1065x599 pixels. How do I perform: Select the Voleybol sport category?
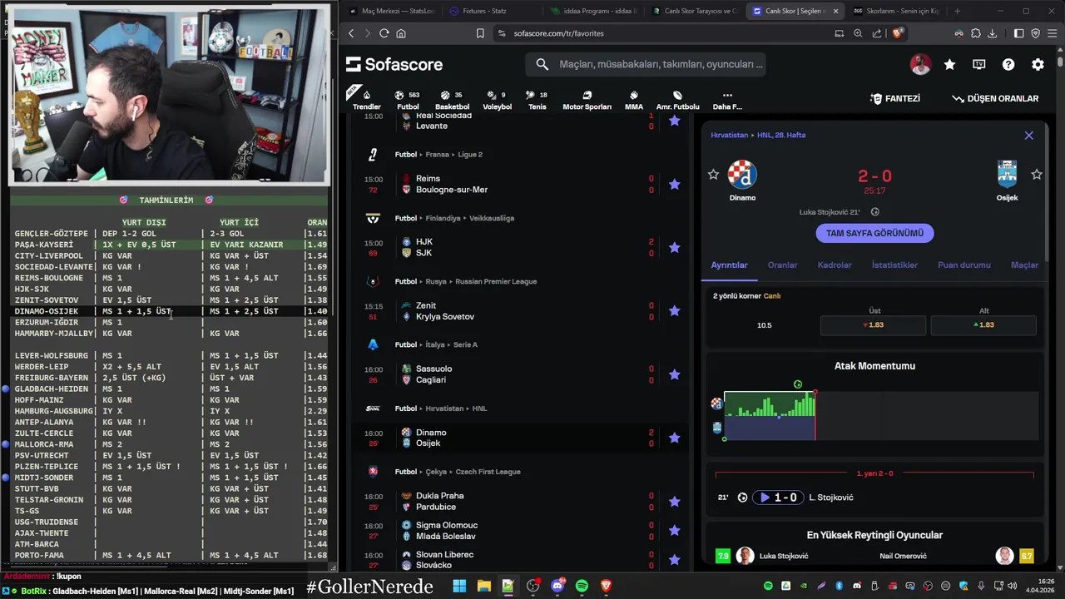498,100
